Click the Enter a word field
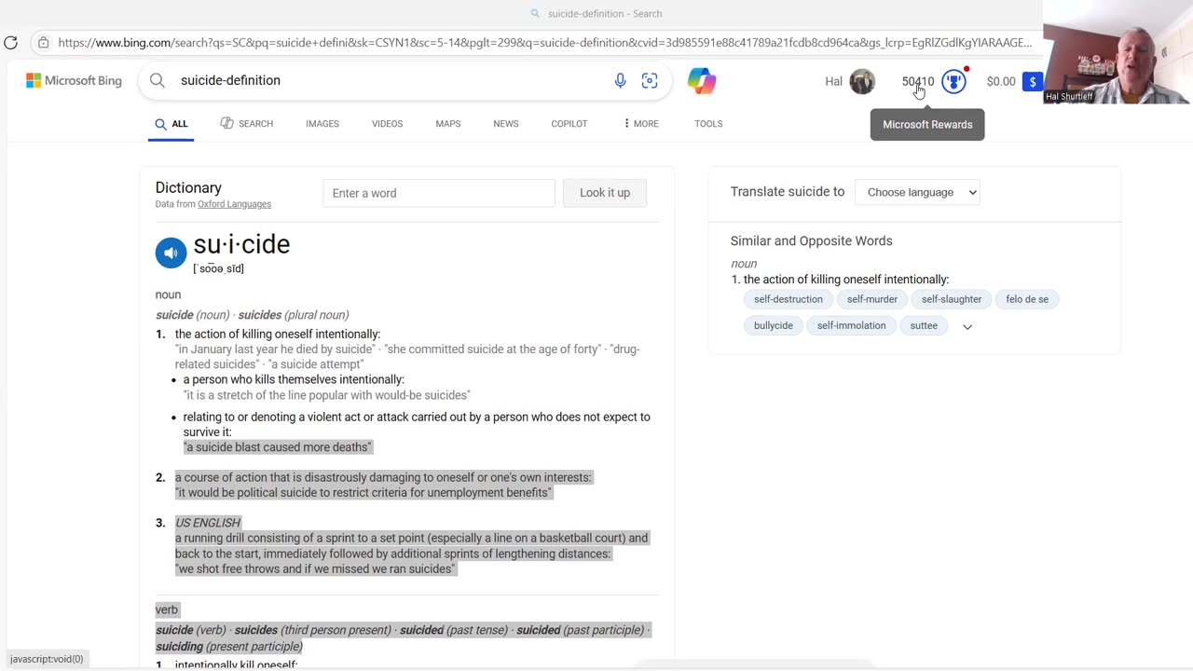1193x671 pixels. pos(438,193)
